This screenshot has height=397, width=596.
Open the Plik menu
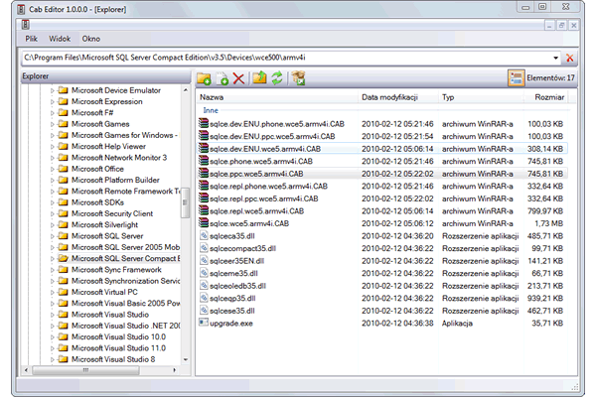click(x=31, y=39)
